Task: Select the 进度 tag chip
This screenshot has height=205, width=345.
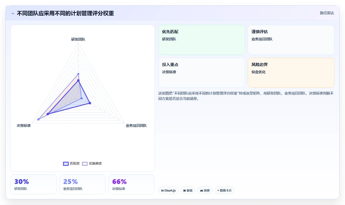Action: tap(205, 190)
